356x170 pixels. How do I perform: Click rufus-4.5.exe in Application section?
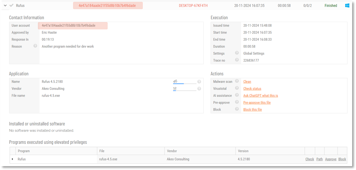tap(51, 96)
